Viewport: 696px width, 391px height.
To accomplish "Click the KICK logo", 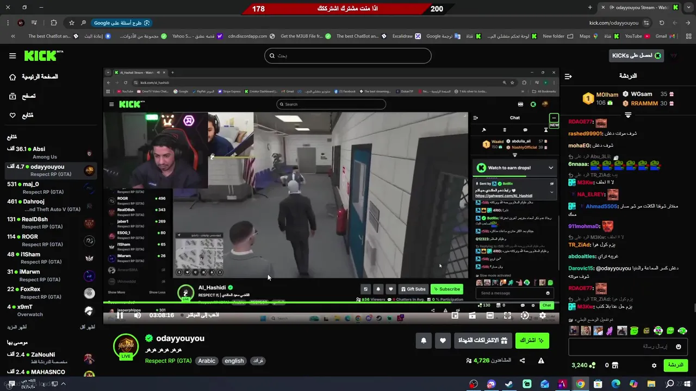I will click(43, 55).
